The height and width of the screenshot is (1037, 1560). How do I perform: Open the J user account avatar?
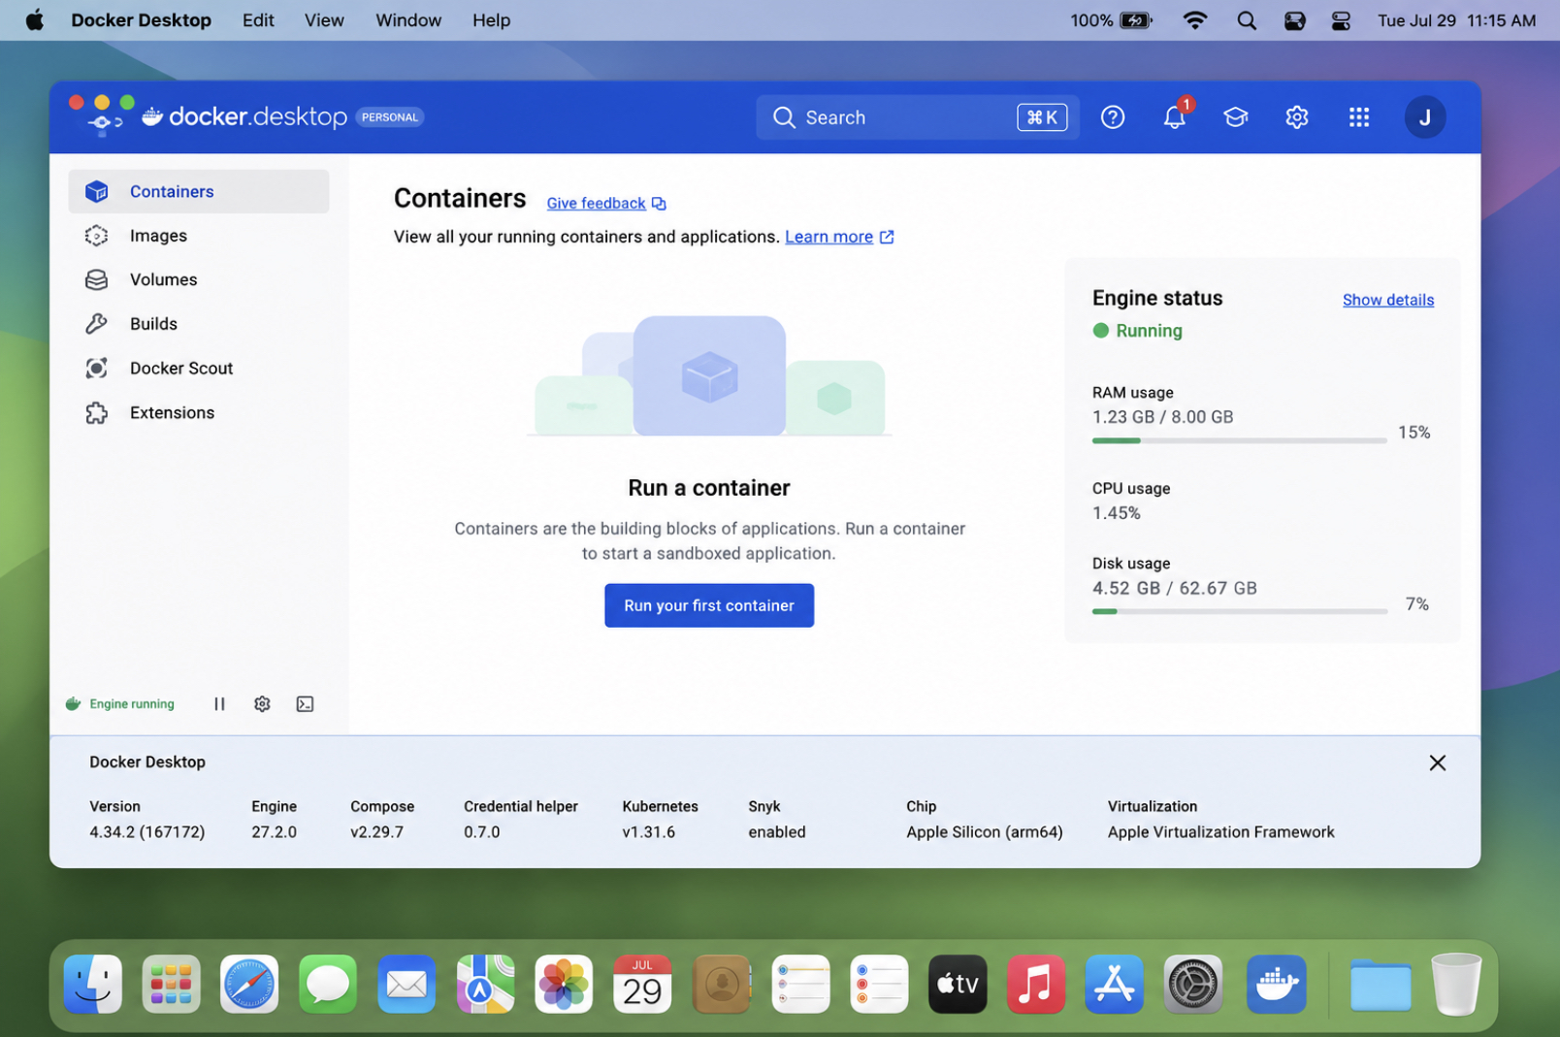pyautogui.click(x=1425, y=117)
